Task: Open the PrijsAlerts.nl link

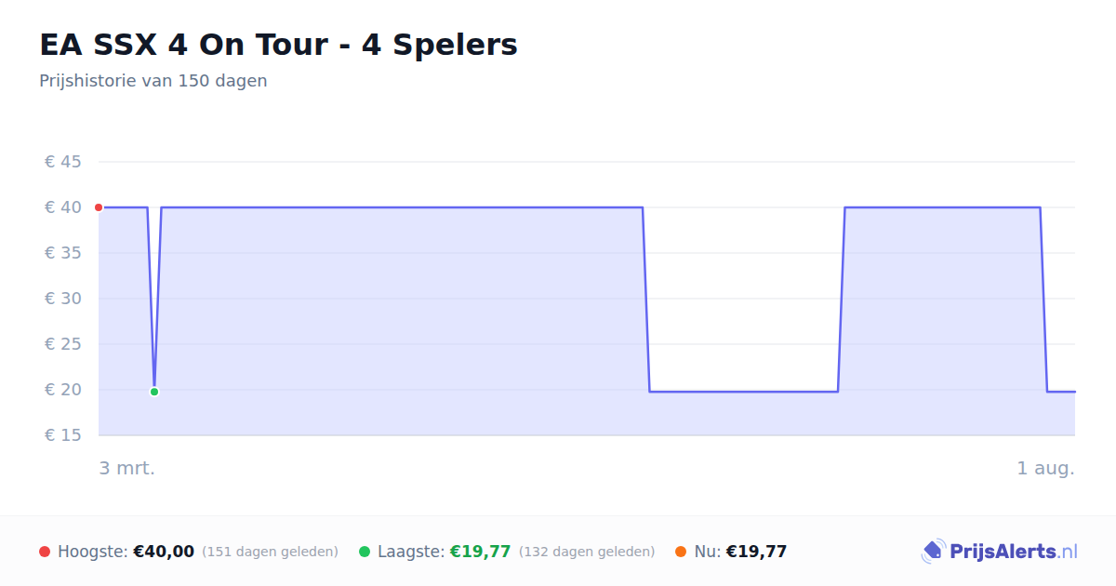Action: click(x=1014, y=552)
